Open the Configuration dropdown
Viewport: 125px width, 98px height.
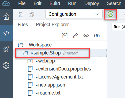(74, 14)
